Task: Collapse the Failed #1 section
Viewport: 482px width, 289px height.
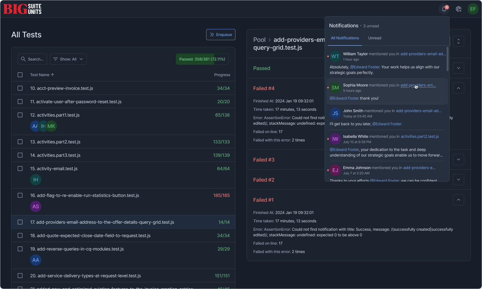Action: (459, 200)
